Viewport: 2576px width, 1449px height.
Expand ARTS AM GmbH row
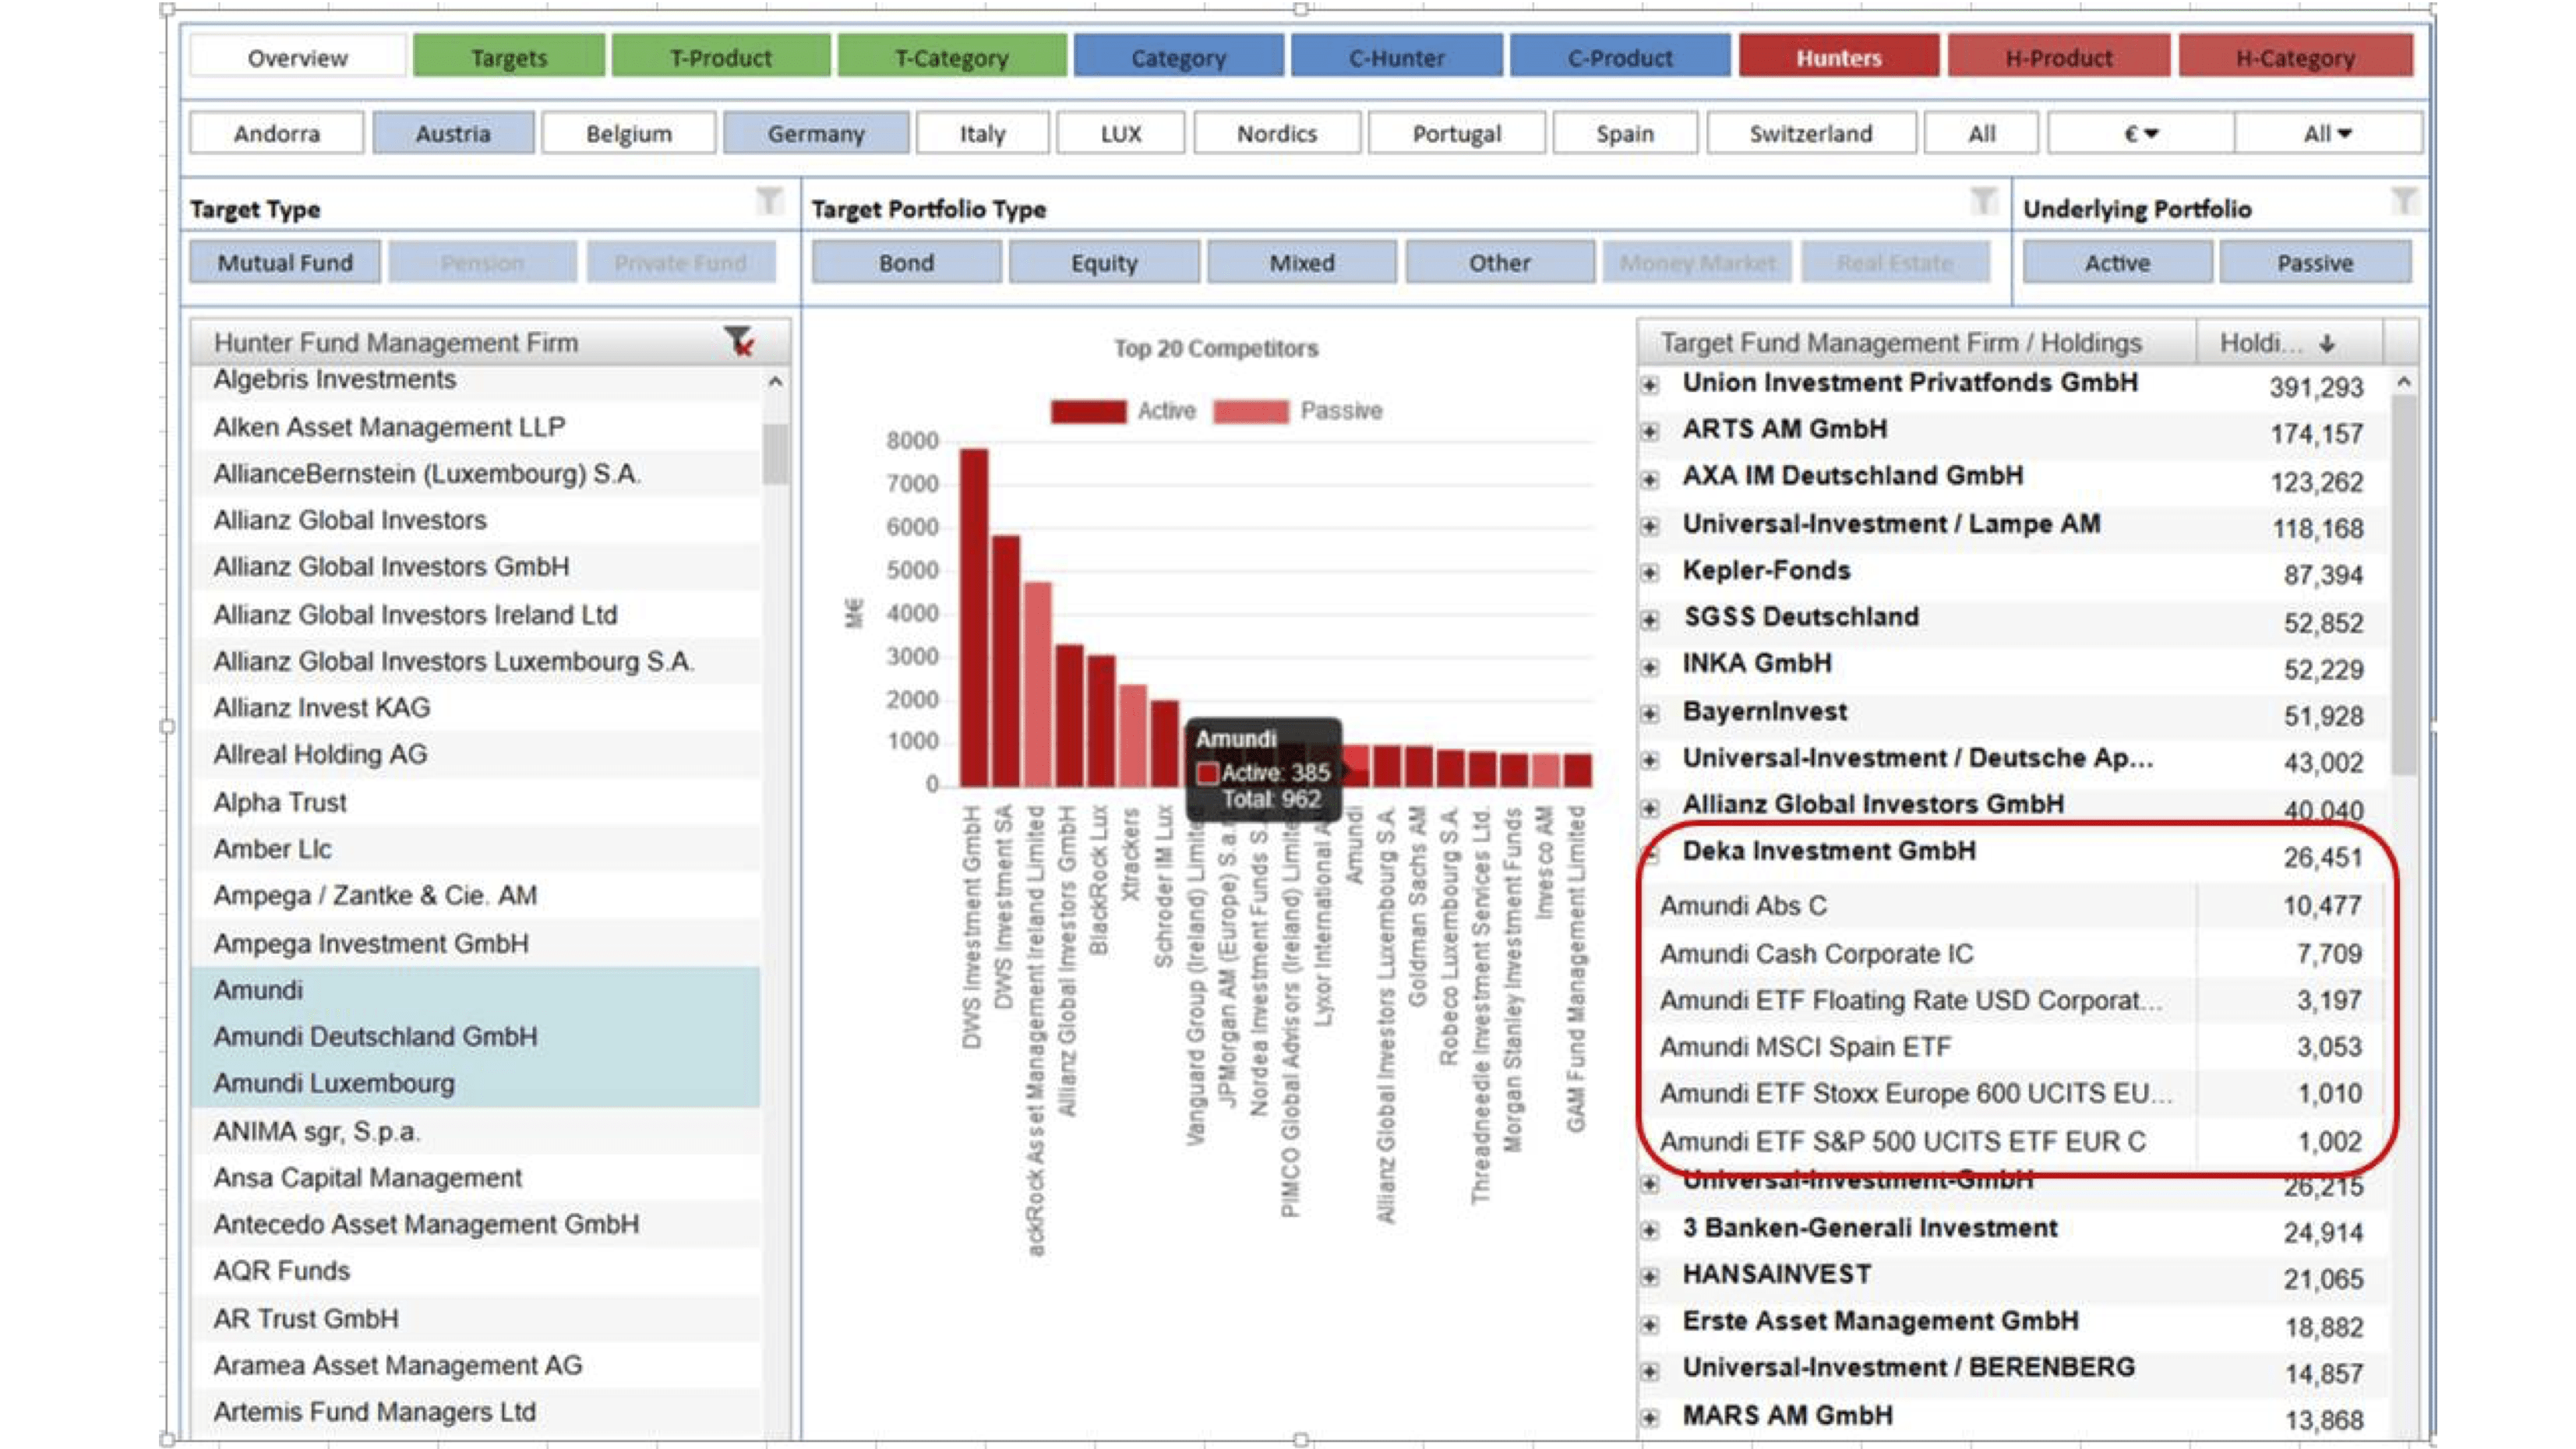pos(1651,432)
